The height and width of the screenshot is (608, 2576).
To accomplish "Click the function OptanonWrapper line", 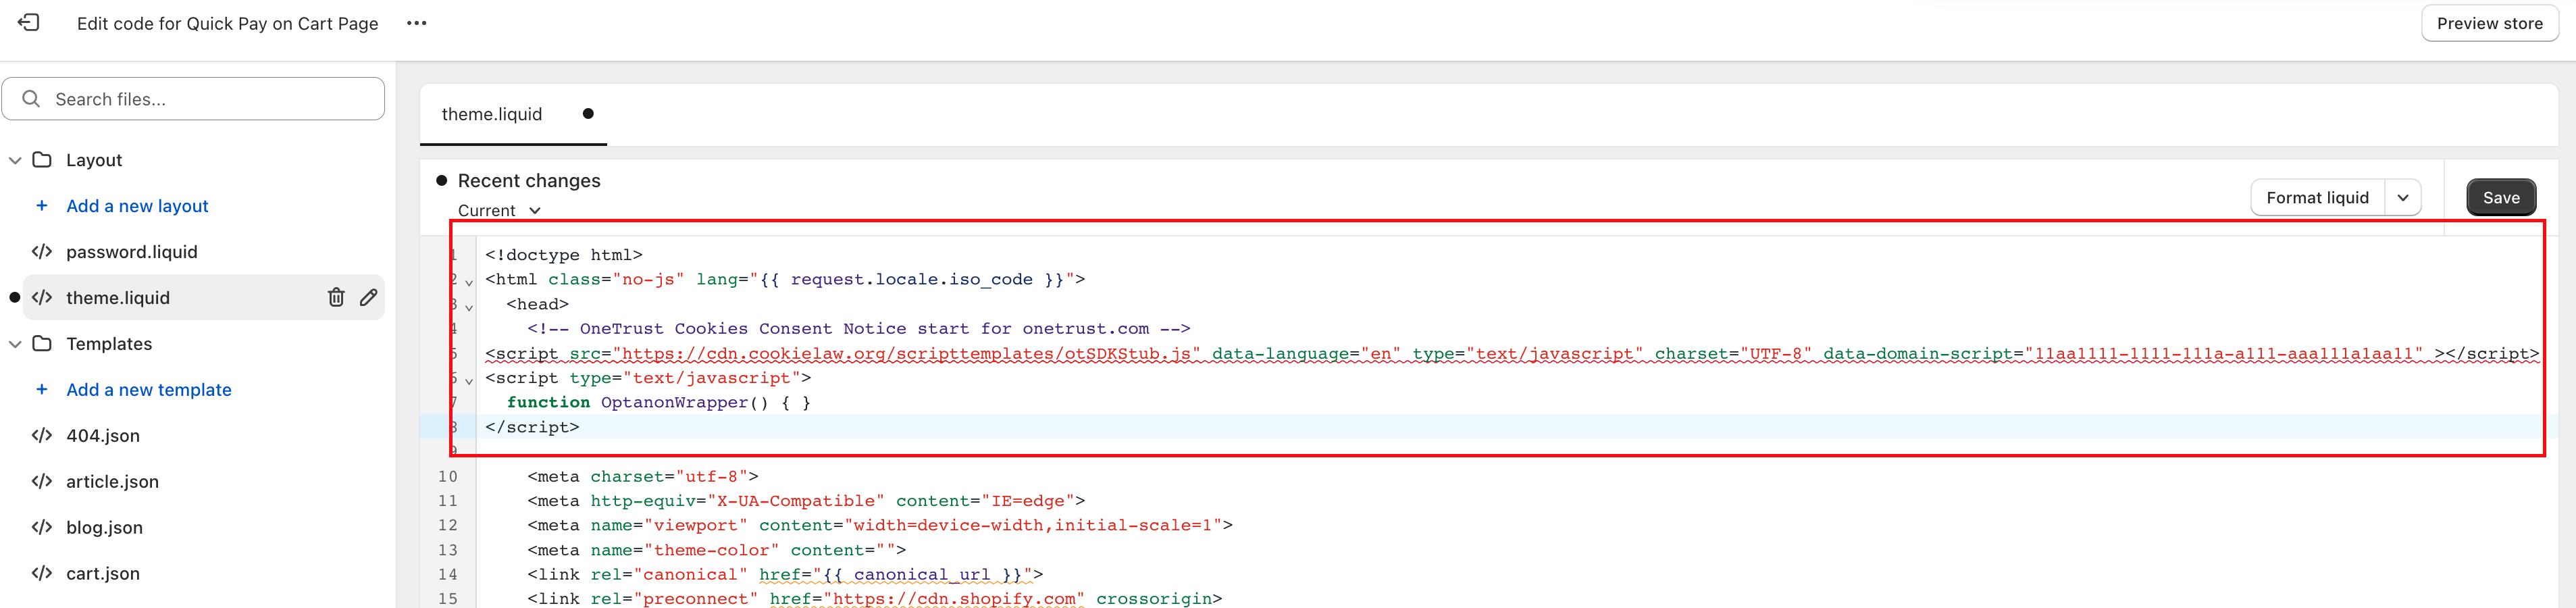I will pyautogui.click(x=658, y=403).
